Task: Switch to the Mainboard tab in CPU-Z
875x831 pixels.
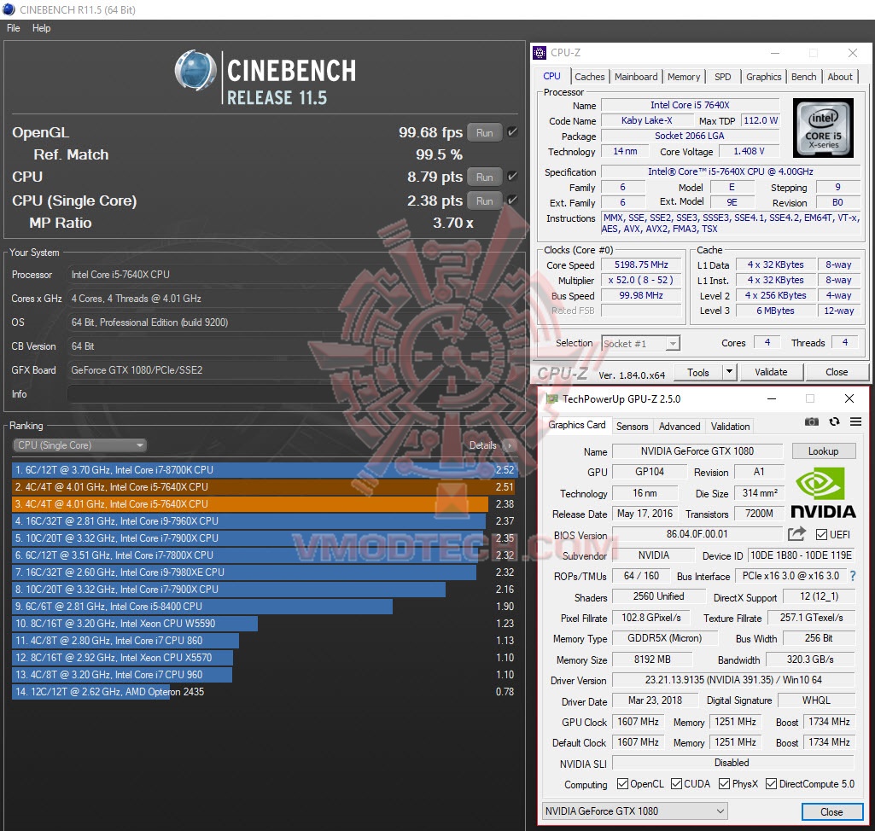Action: pos(636,77)
